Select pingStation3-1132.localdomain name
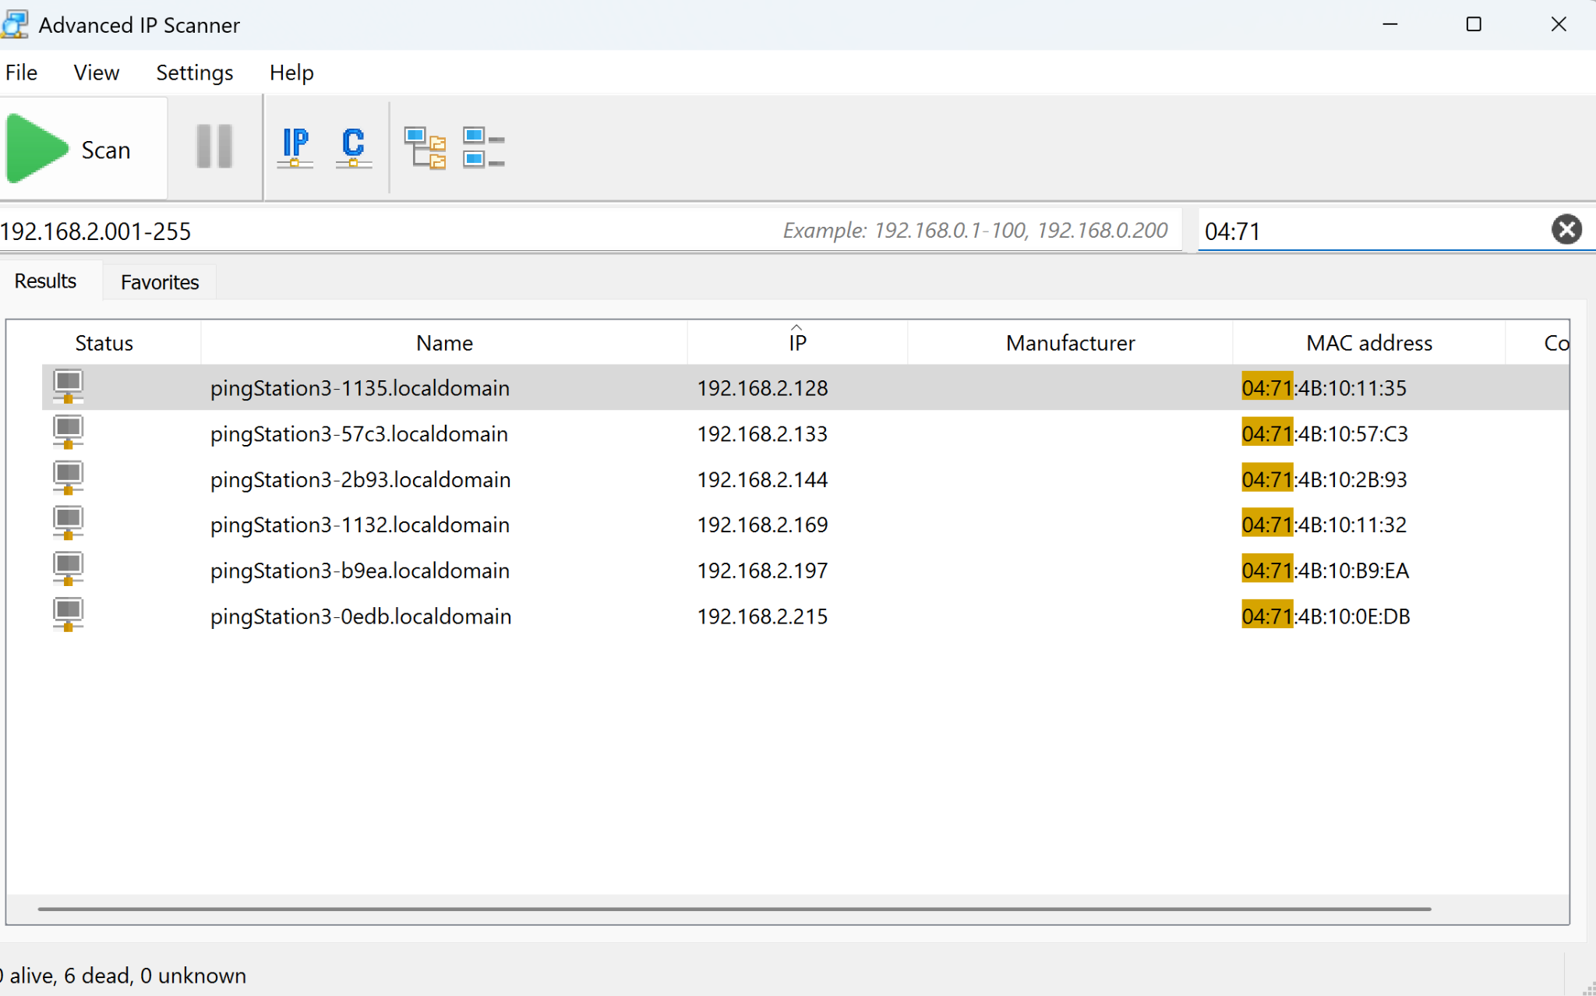1596x996 pixels. point(360,524)
